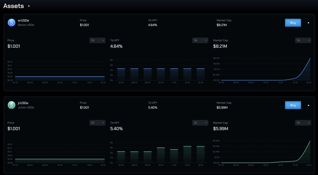Click the srUSDe blue dollar token icon
Viewport: 318px width, 175px height.
tap(11, 23)
